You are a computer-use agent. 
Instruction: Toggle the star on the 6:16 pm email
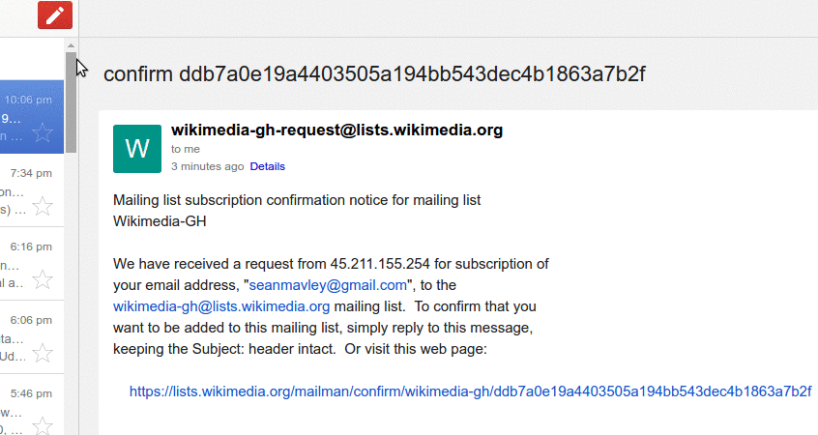tap(43, 279)
